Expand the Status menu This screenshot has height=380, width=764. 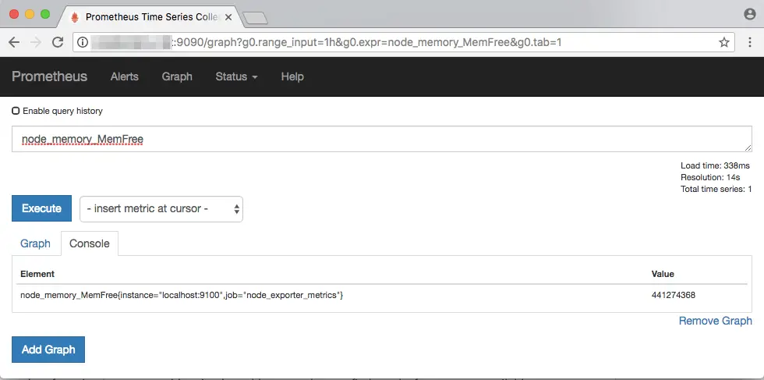pos(236,76)
